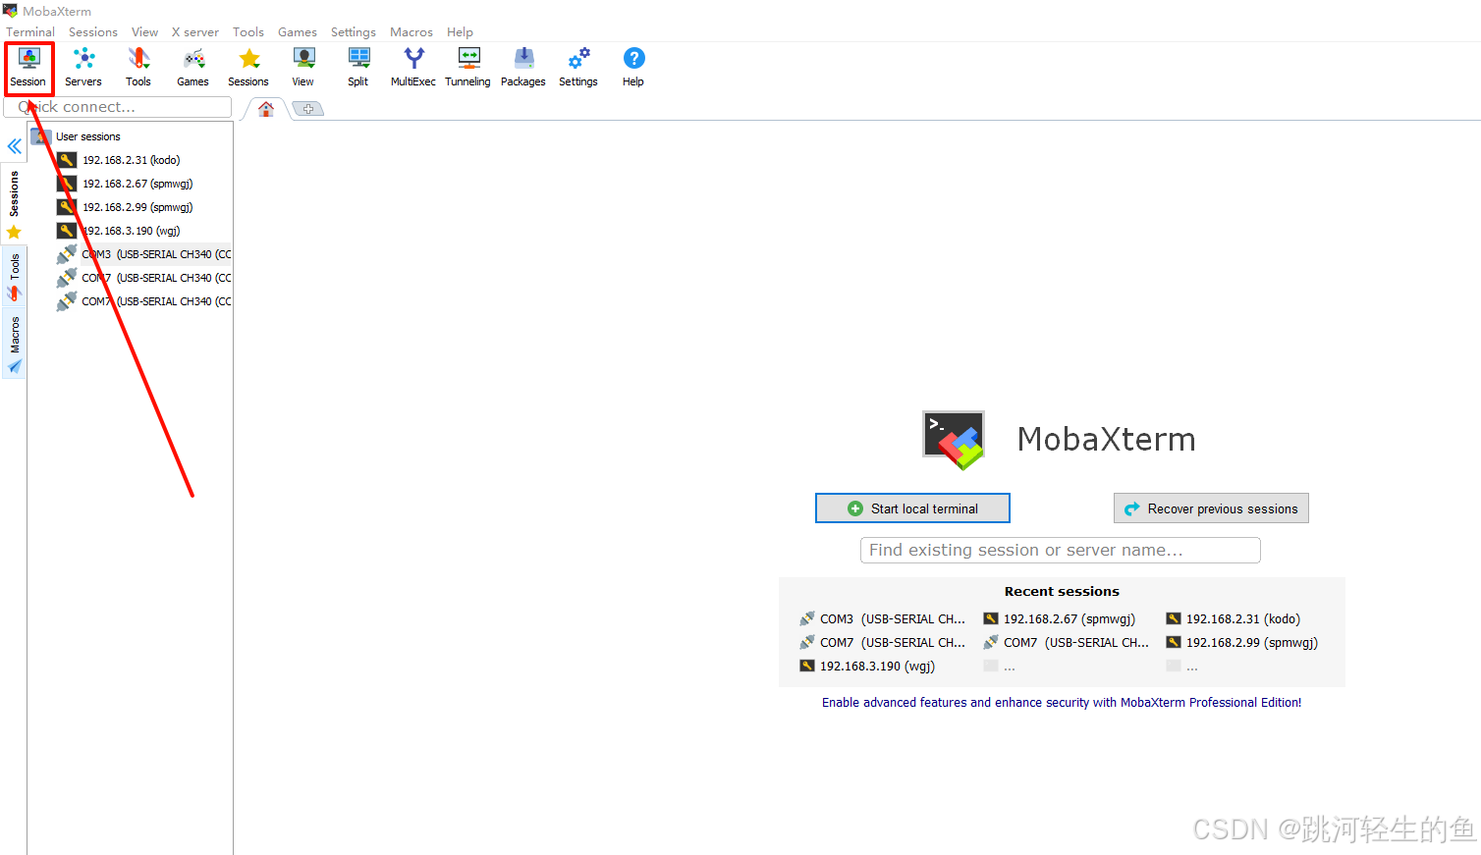The image size is (1481, 855).
Task: Collapse the sidebar with double-chevron icon
Action: 15,146
